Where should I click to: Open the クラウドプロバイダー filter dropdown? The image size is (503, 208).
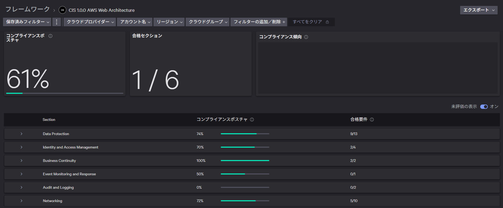(90, 22)
